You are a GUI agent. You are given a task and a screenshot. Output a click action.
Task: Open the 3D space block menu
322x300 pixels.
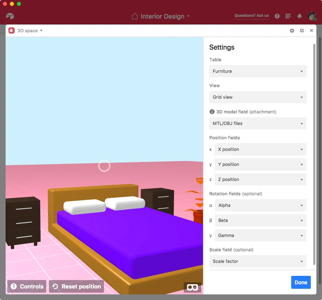(30, 31)
